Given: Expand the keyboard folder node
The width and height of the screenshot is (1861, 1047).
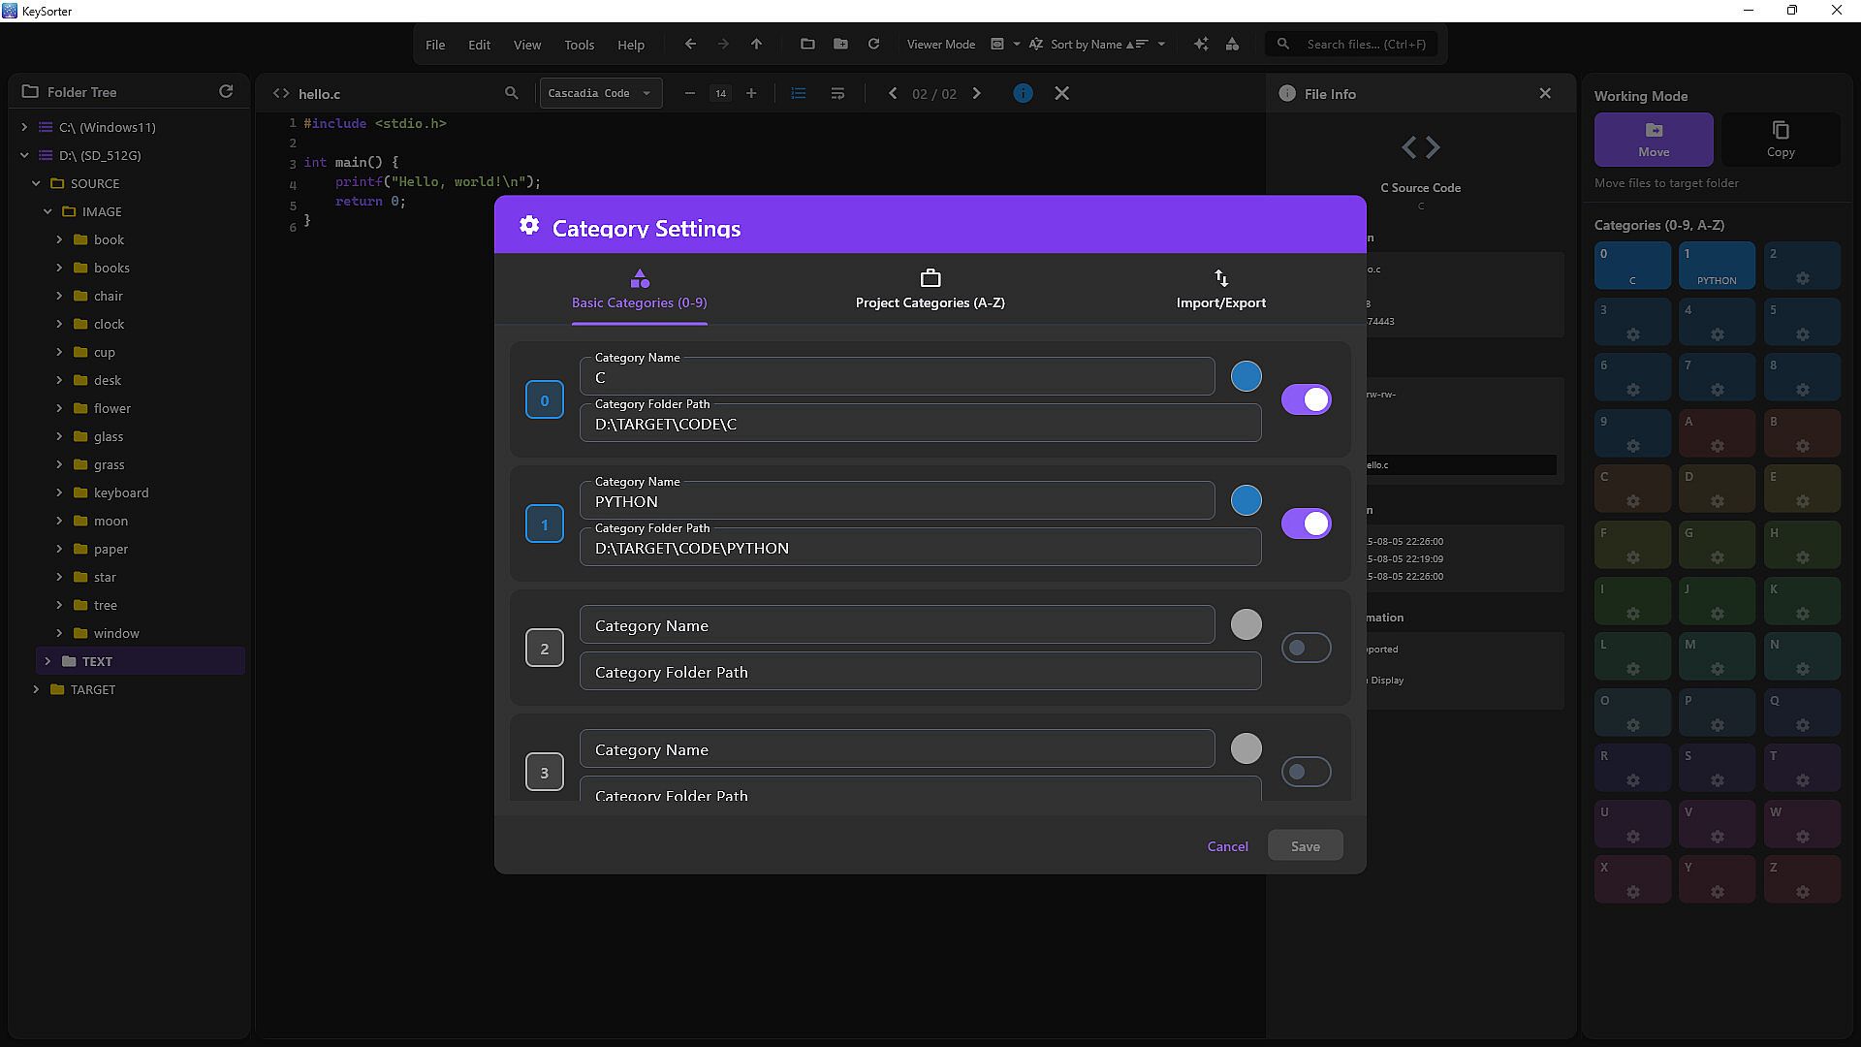Looking at the screenshot, I should tap(59, 492).
